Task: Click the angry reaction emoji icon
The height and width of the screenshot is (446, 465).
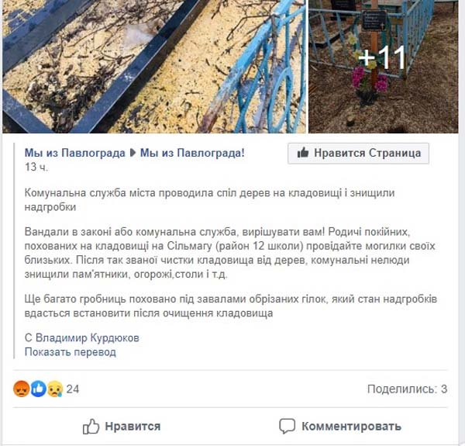Action: [x=22, y=389]
